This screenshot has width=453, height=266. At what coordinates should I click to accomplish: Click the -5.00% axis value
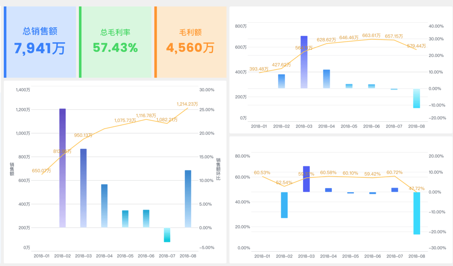pyautogui.click(x=207, y=248)
